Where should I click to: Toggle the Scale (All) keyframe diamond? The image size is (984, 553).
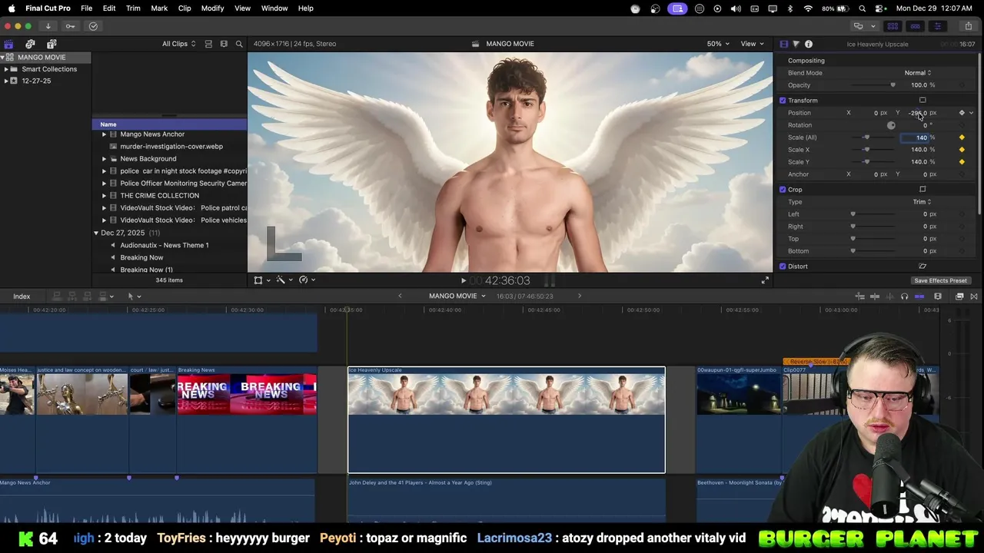[962, 137]
